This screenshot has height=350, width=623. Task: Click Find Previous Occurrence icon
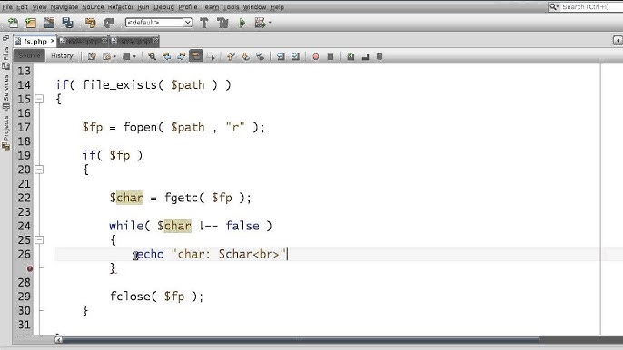(166, 57)
